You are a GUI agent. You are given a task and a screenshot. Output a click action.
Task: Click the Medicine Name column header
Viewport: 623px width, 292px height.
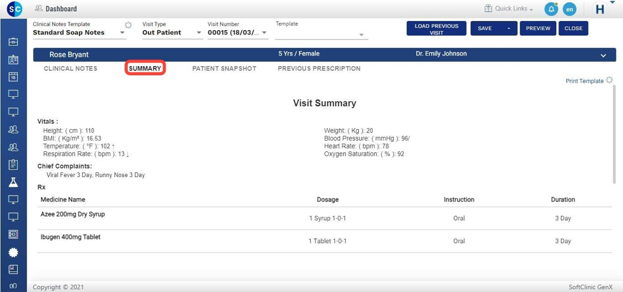pos(63,200)
